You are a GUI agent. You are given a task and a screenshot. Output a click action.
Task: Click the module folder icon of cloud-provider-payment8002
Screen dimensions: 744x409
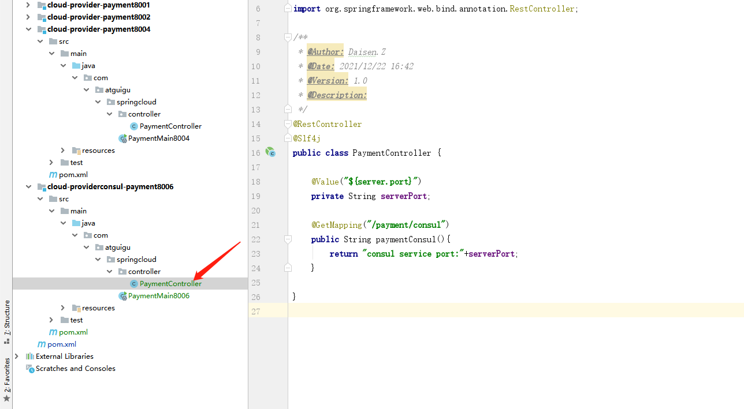42,17
